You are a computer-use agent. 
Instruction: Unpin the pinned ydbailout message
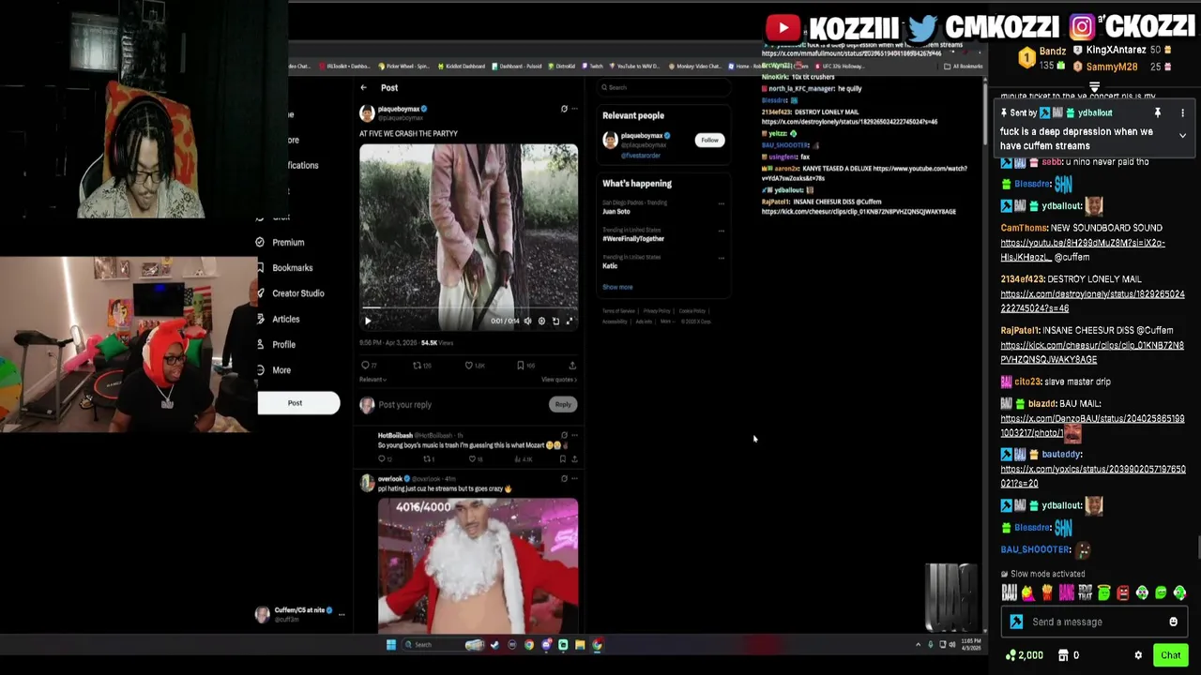point(1158,112)
